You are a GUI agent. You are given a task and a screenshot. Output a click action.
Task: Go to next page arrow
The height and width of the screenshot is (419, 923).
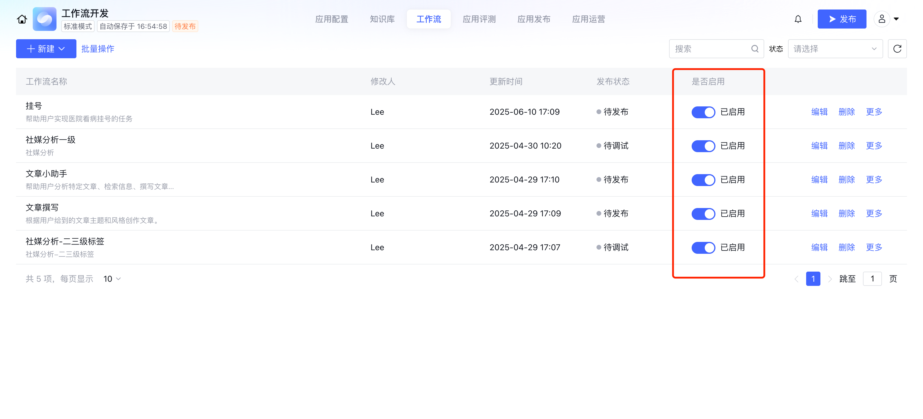pos(830,279)
